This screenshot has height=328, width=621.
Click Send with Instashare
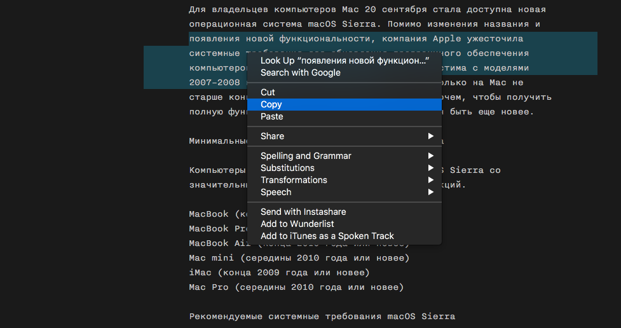[303, 212]
